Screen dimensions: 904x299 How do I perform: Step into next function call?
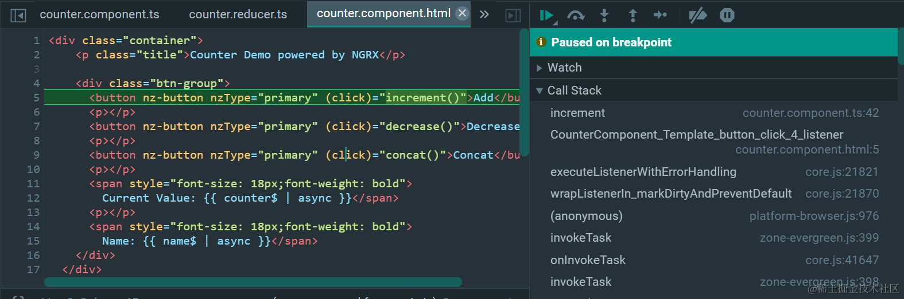[x=604, y=15]
